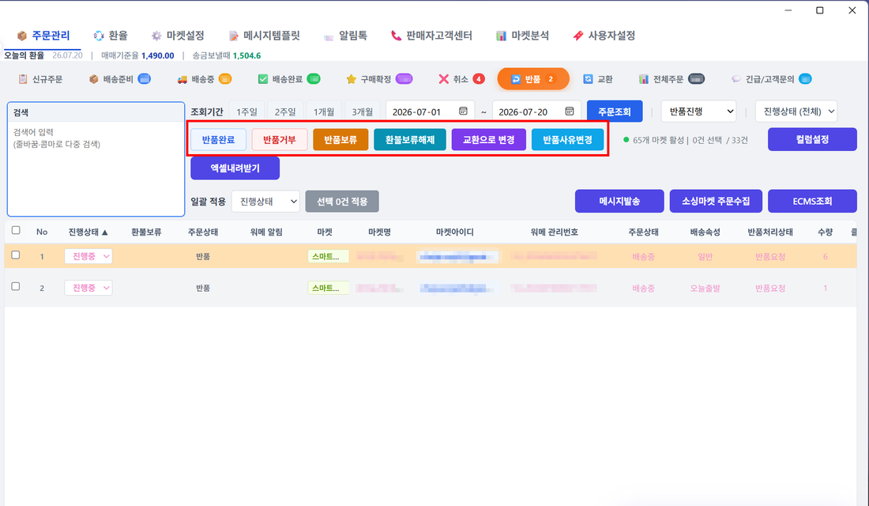Select the 배송준비 status filter

tap(120, 79)
